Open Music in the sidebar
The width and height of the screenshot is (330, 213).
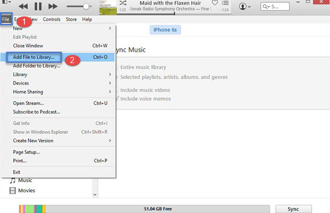[x=25, y=181]
